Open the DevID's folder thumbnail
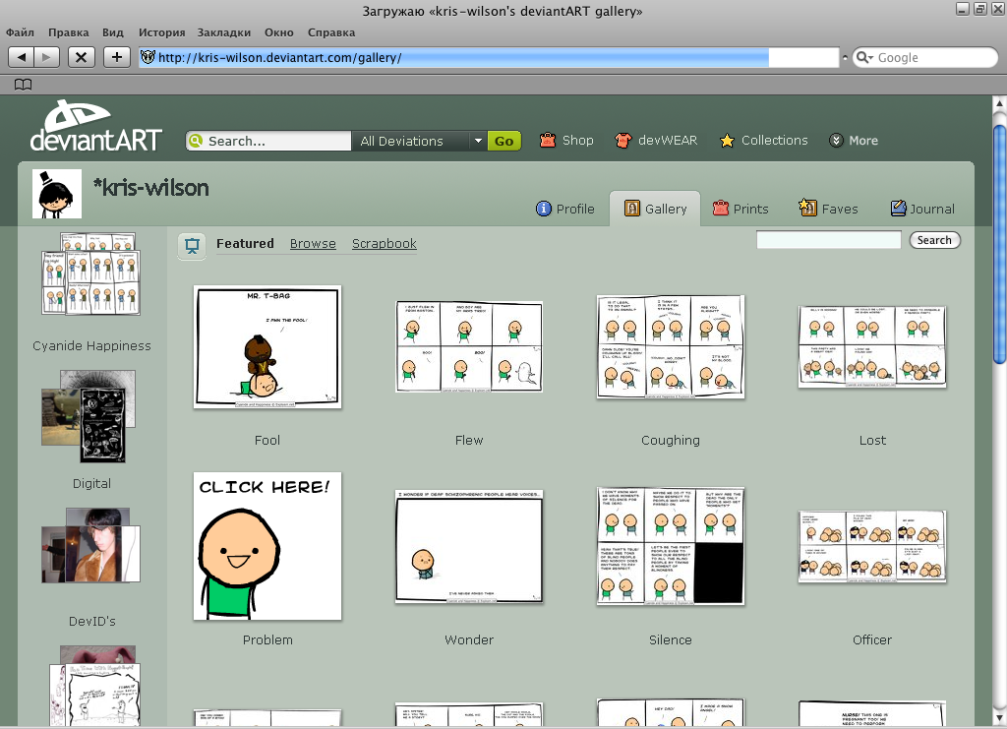 tap(90, 545)
